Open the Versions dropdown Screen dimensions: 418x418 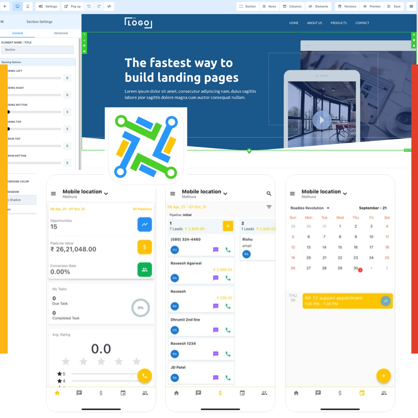347,6
